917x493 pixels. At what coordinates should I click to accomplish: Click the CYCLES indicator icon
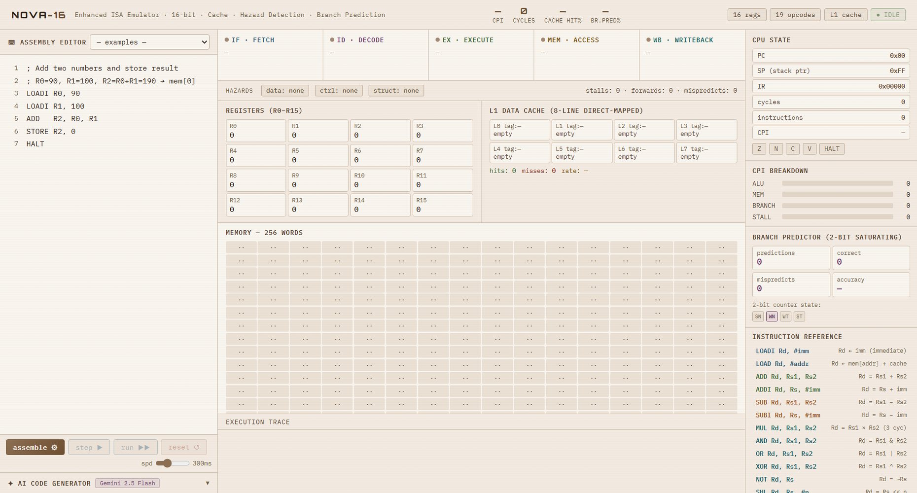point(524,11)
